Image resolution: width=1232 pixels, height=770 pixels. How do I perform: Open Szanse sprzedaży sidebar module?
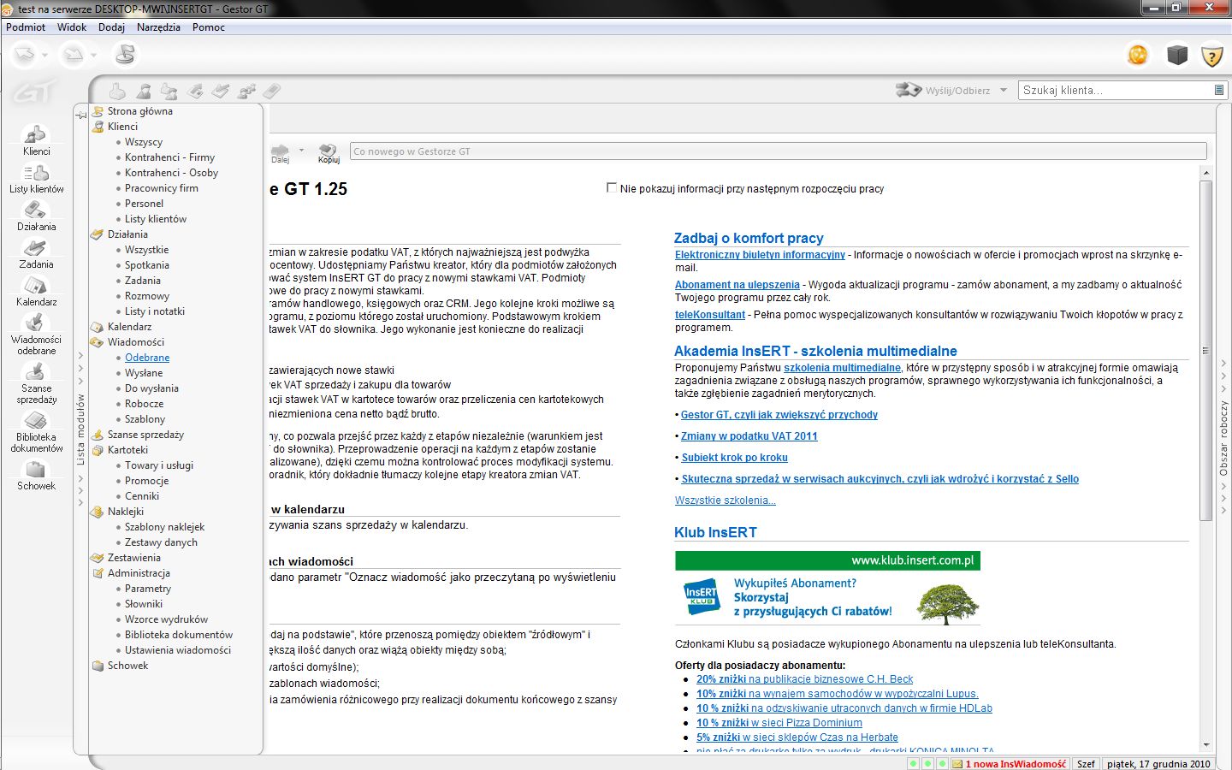36,383
